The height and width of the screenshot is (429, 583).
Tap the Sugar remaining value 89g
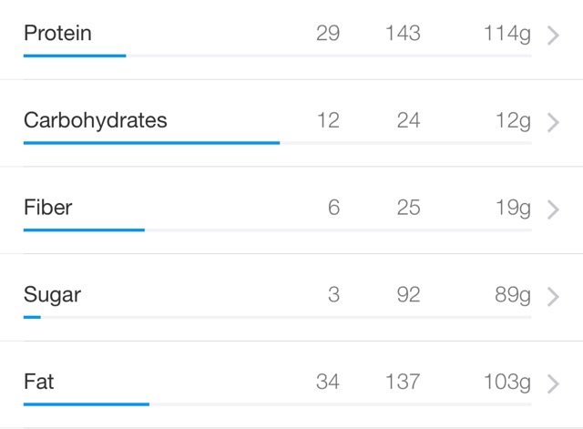513,295
